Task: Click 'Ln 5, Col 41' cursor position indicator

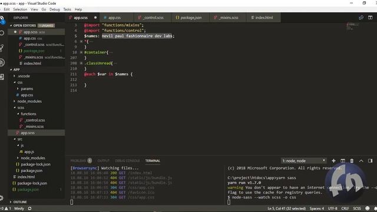Action: tap(287, 208)
